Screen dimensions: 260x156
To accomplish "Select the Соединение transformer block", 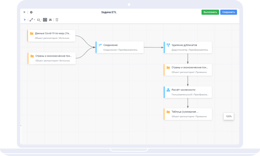I will coord(120,47).
